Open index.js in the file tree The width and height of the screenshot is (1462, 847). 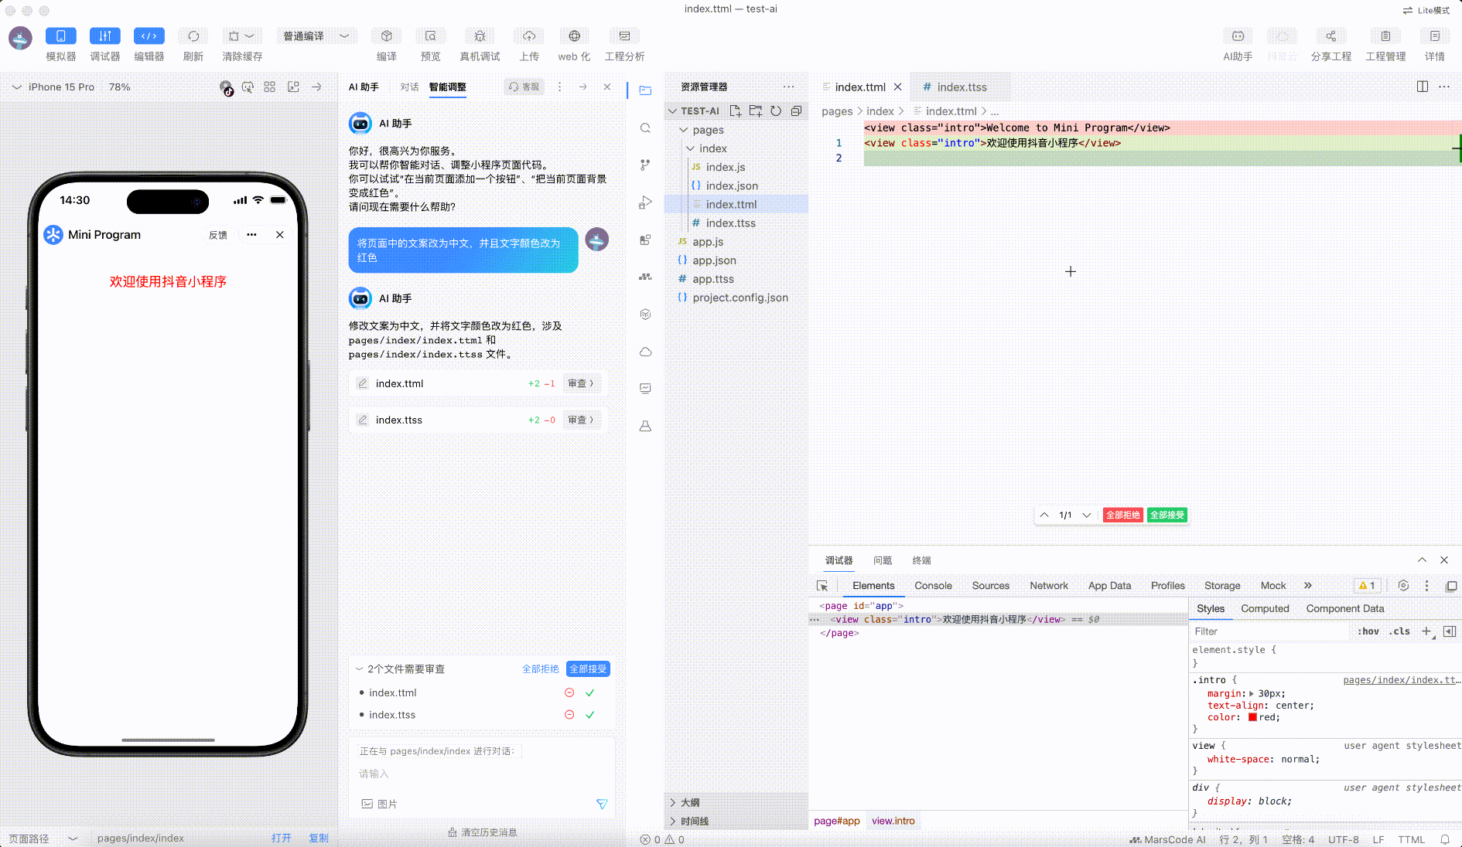point(725,167)
